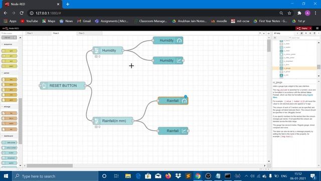Select the Rainfall gauge node
The image size is (321, 181).
click(173, 101)
